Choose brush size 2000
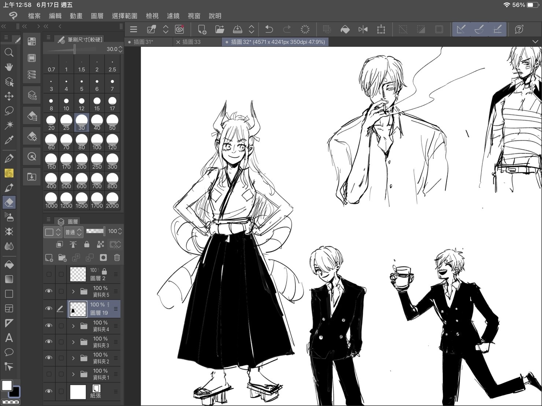The height and width of the screenshot is (406, 542). click(112, 200)
